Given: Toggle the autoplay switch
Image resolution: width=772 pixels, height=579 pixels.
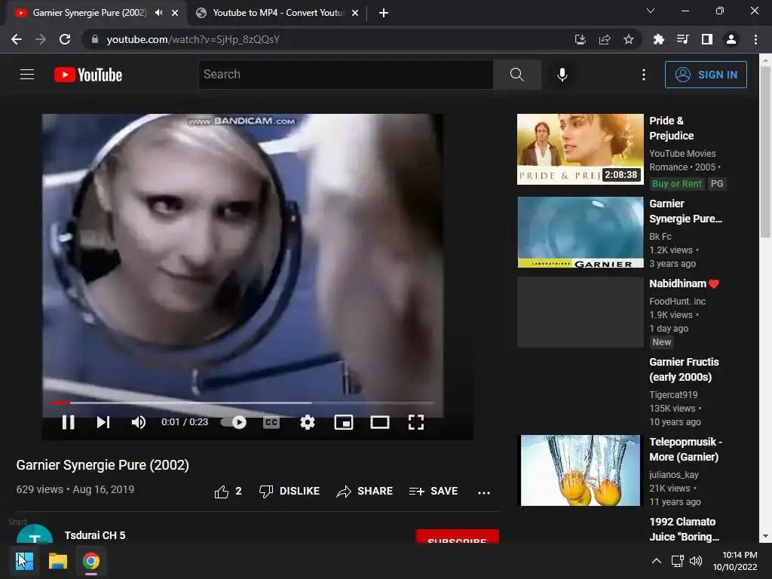Looking at the screenshot, I should point(234,422).
